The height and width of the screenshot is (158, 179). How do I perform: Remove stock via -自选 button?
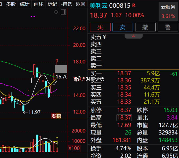click(67, 4)
